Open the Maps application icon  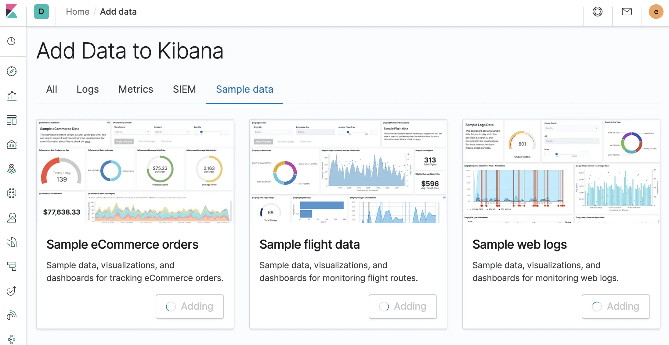tap(12, 169)
